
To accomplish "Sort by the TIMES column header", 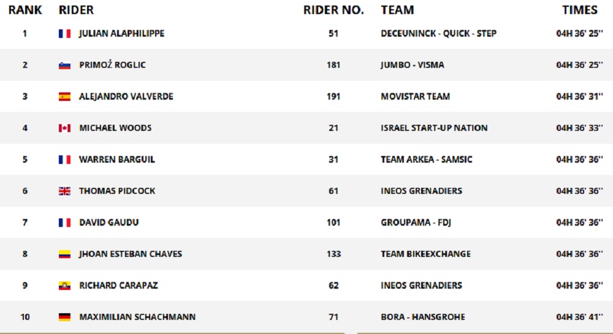I will (579, 10).
